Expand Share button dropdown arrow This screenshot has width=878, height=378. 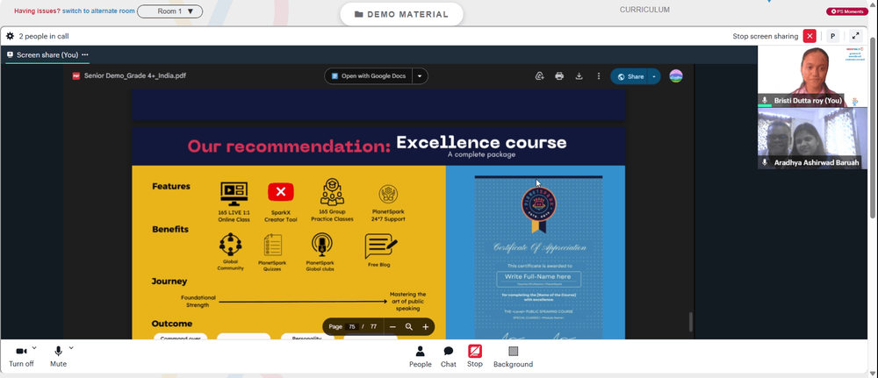[x=654, y=76]
